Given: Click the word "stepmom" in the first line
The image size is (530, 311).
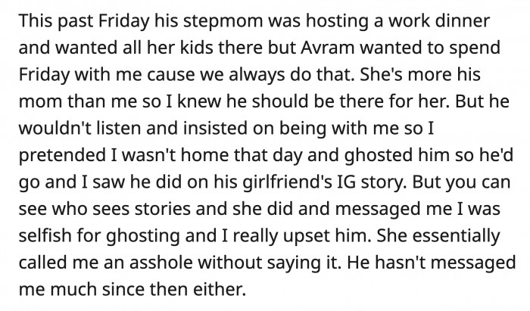Looking at the screenshot, I should [x=223, y=21].
